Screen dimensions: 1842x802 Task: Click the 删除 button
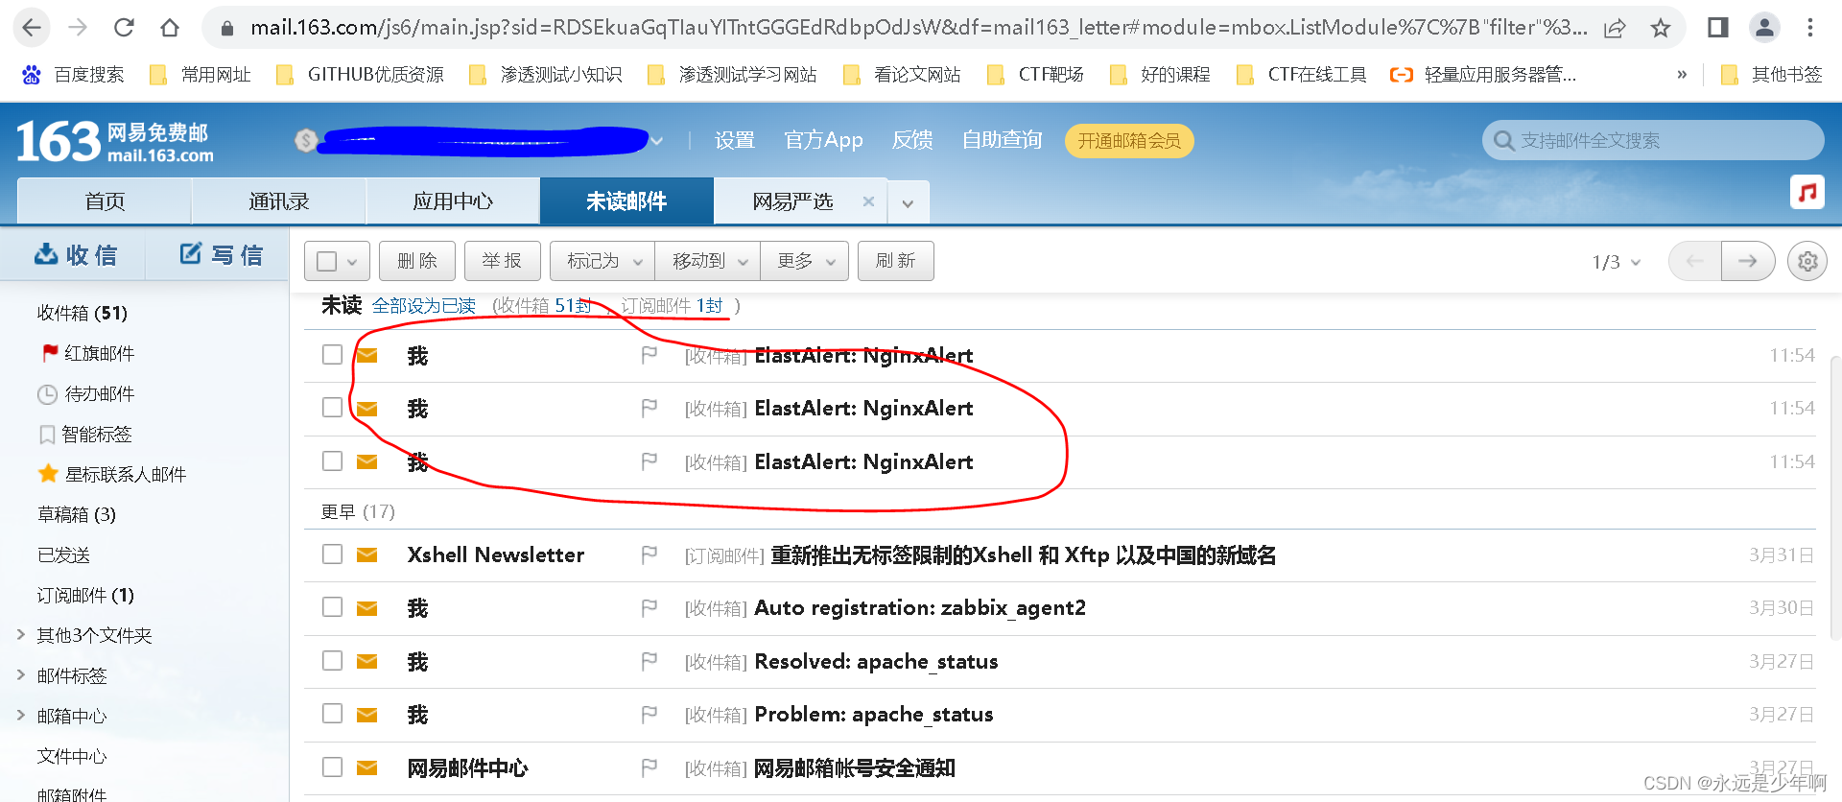click(x=417, y=261)
